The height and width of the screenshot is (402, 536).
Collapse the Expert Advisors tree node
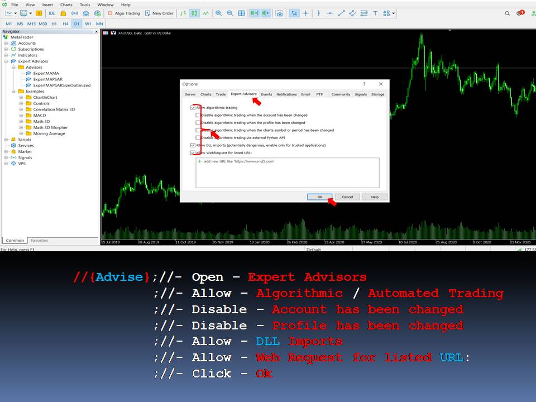click(6, 61)
